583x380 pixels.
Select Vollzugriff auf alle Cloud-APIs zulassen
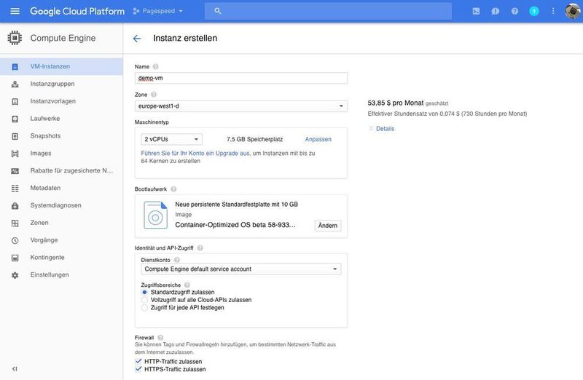click(x=144, y=300)
